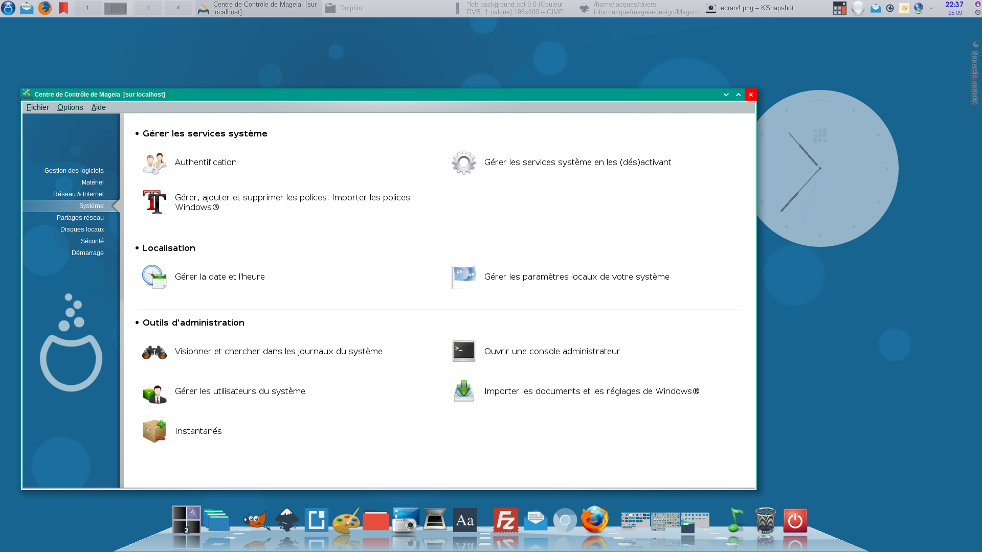Image resolution: width=982 pixels, height=552 pixels.
Task: Click the terminal icon for administrator console
Action: pos(464,351)
